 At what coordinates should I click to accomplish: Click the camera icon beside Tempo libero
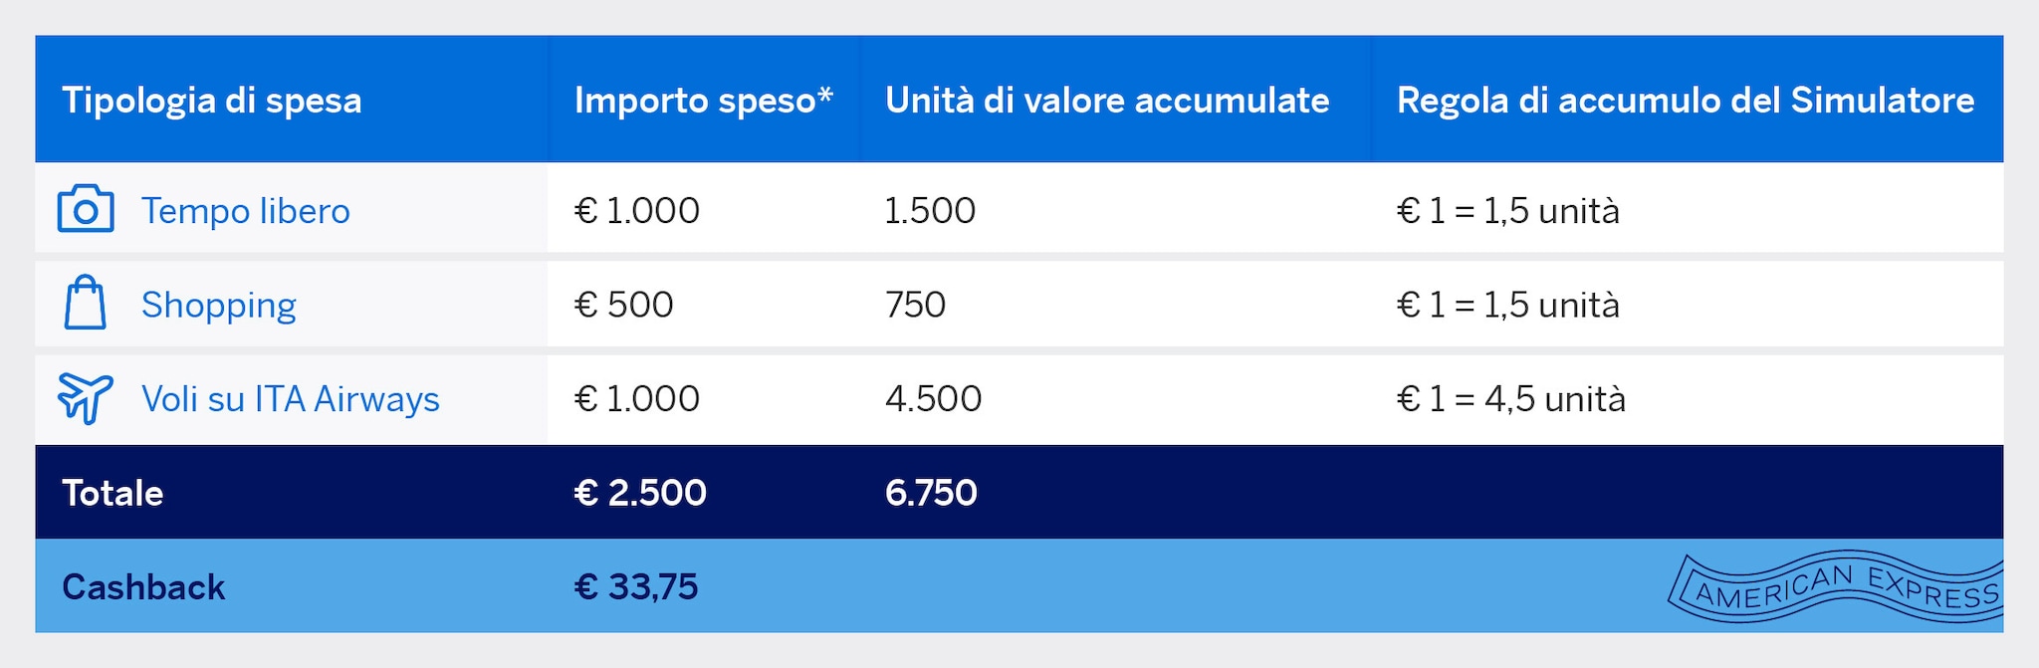pos(86,209)
